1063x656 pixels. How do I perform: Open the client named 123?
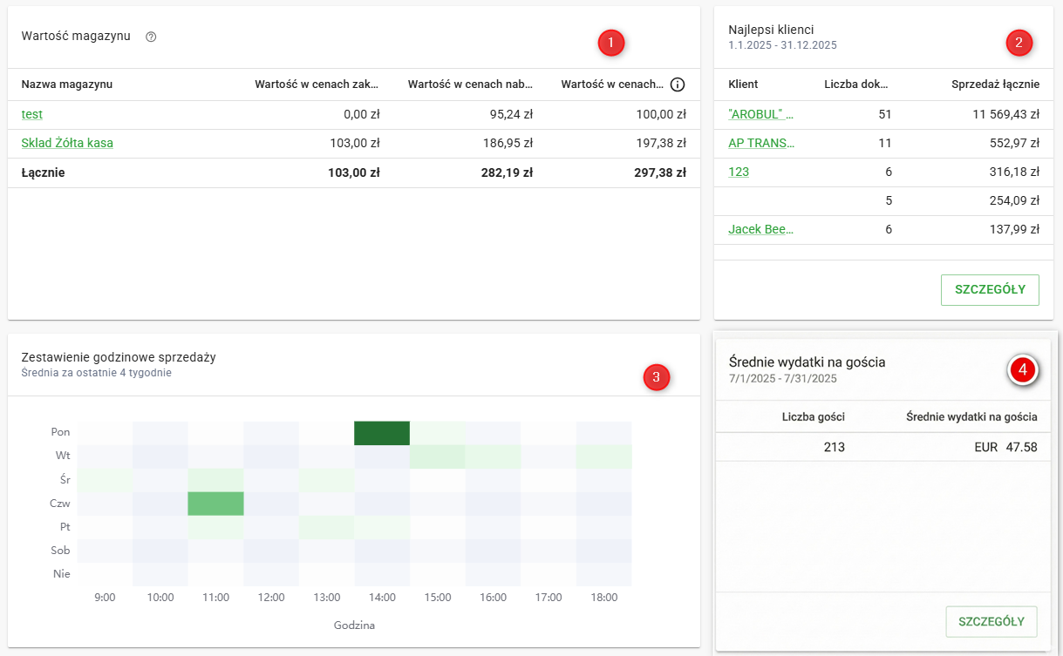(x=739, y=172)
